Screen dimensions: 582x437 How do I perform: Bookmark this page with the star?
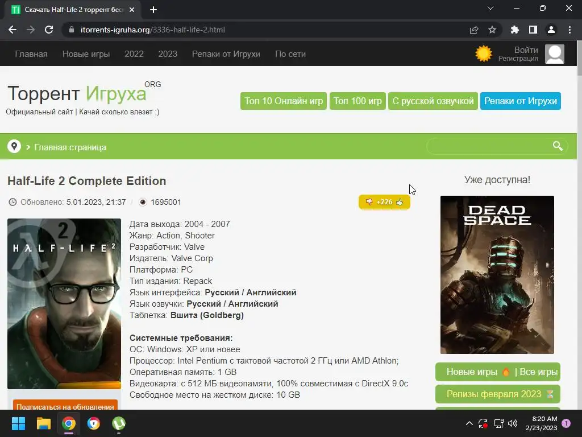coord(492,30)
